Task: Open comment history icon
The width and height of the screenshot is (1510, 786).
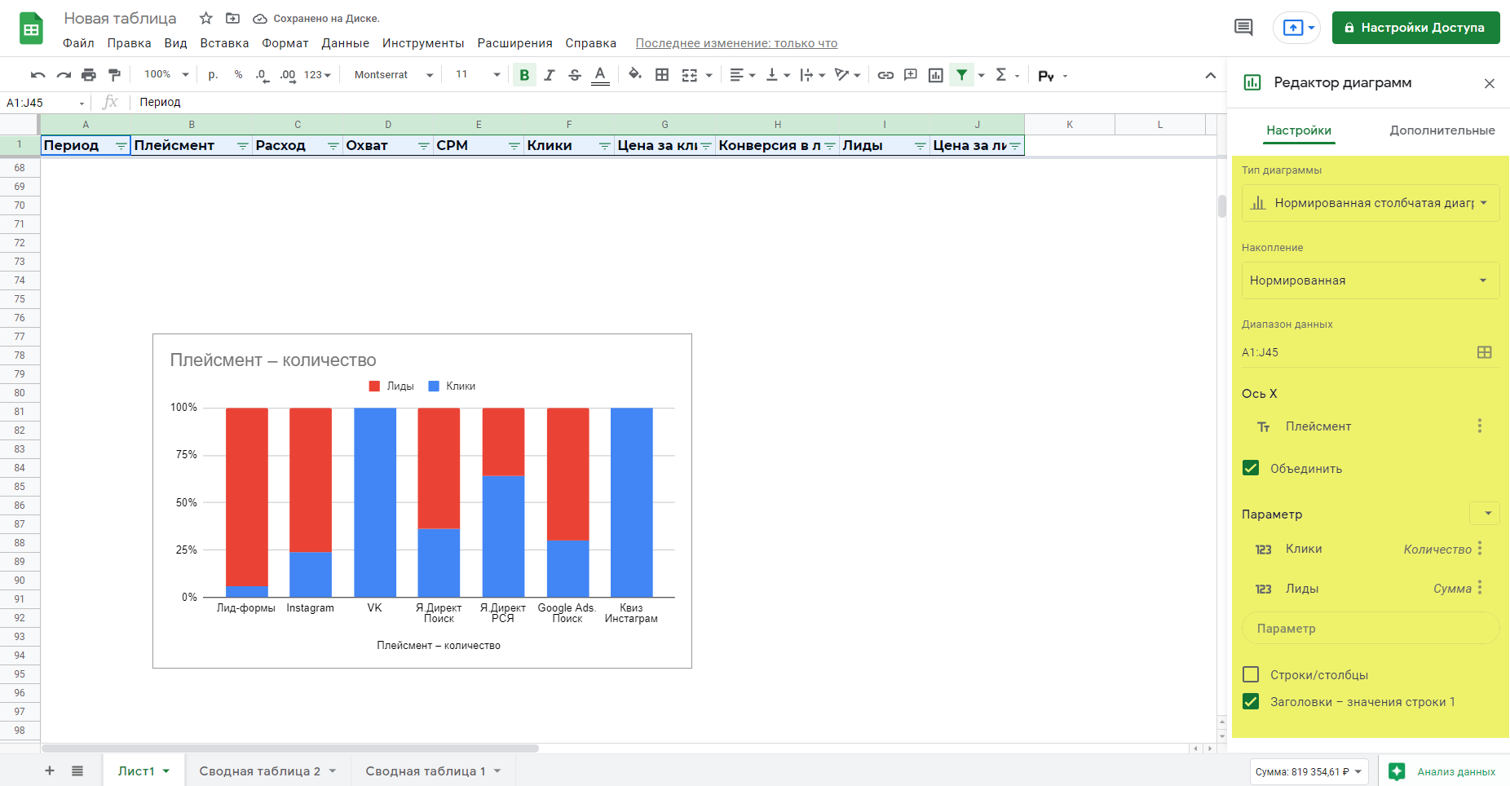Action: click(1243, 28)
